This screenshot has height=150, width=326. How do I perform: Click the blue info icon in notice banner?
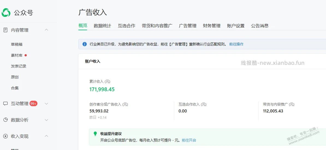(x=85, y=44)
